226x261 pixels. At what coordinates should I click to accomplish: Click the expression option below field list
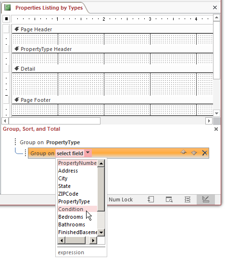[x=71, y=252]
